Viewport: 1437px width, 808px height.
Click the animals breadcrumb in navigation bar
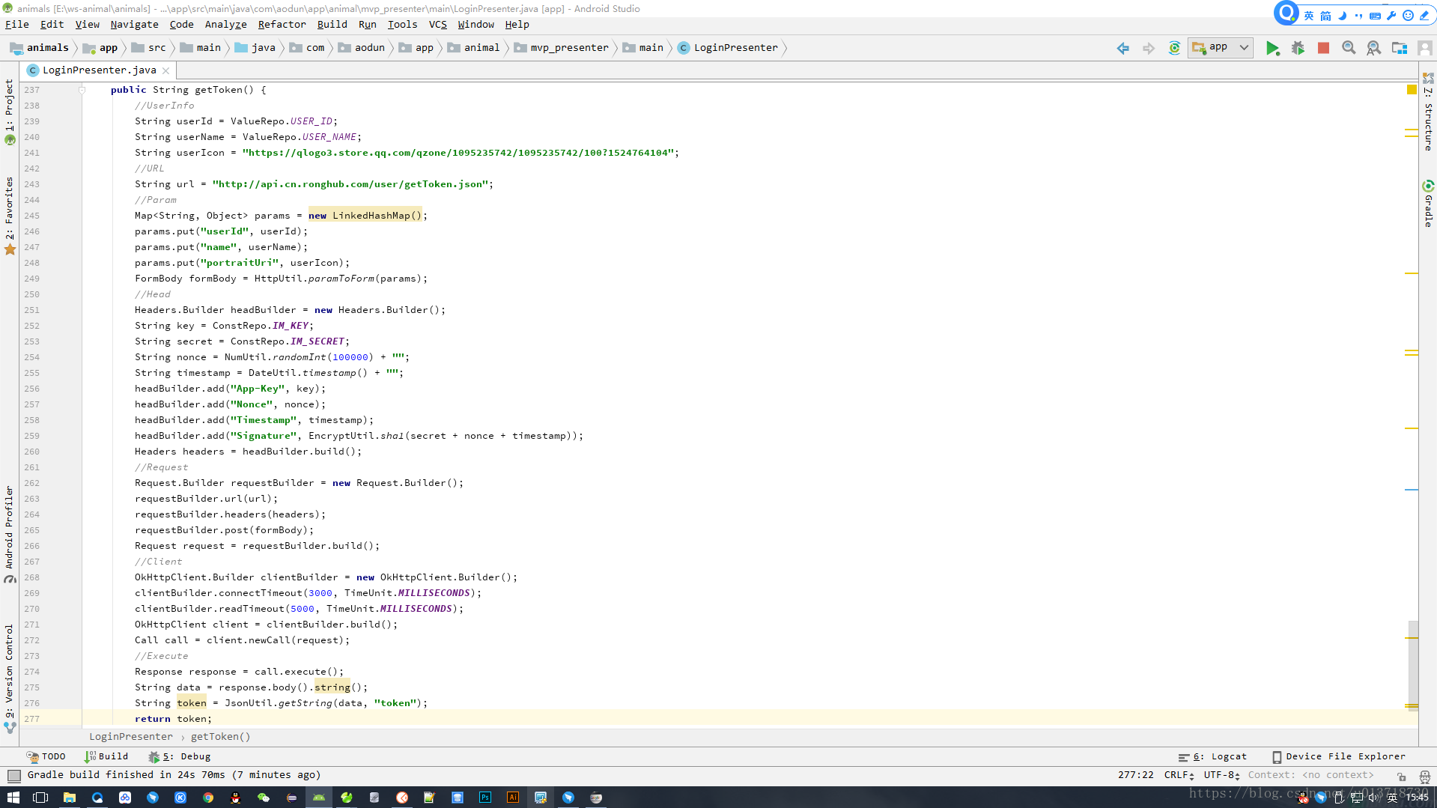pos(40,48)
